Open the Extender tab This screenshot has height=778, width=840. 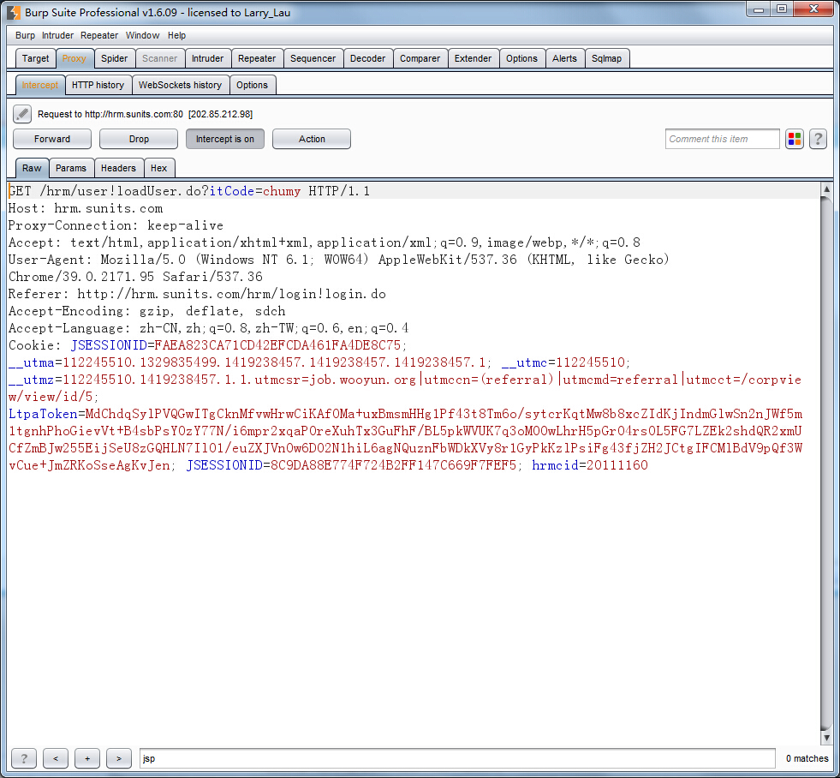tap(473, 58)
